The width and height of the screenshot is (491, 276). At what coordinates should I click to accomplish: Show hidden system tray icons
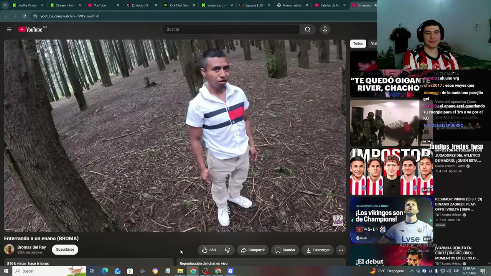coord(412,271)
